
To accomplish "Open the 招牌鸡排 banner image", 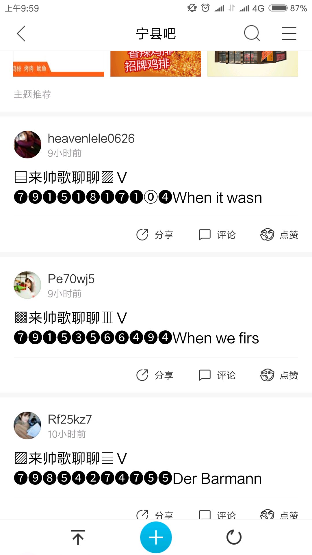I will click(156, 64).
